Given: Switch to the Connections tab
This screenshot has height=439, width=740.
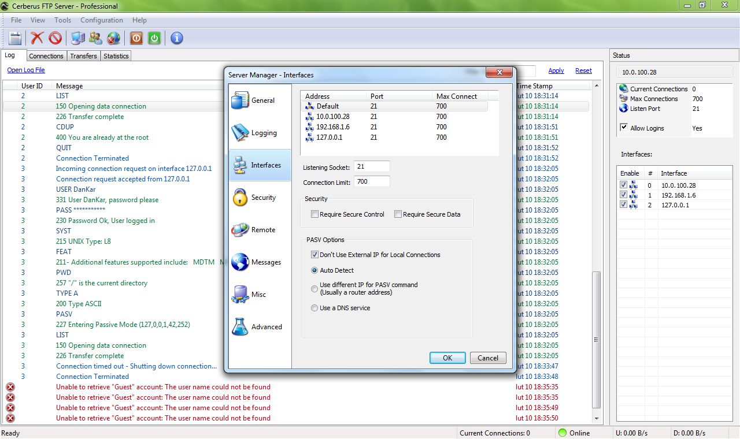Looking at the screenshot, I should click(x=46, y=56).
